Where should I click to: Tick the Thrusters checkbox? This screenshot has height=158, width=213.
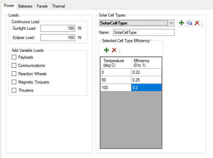tap(14, 90)
